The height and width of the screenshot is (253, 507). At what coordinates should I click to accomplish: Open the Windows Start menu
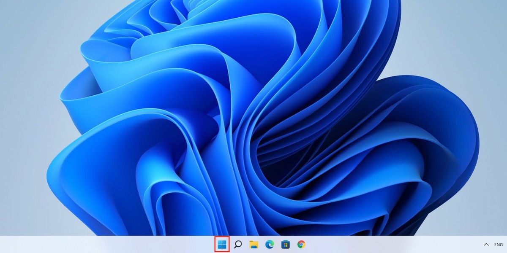click(x=222, y=244)
